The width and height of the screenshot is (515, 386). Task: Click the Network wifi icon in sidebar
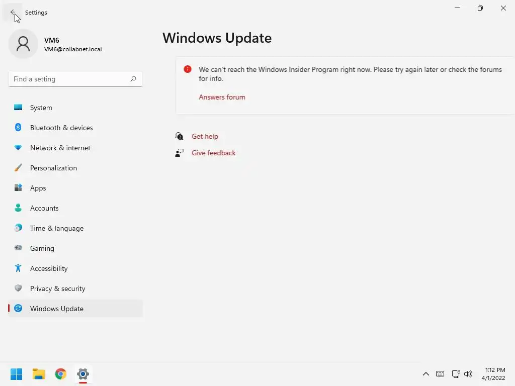[18, 148]
